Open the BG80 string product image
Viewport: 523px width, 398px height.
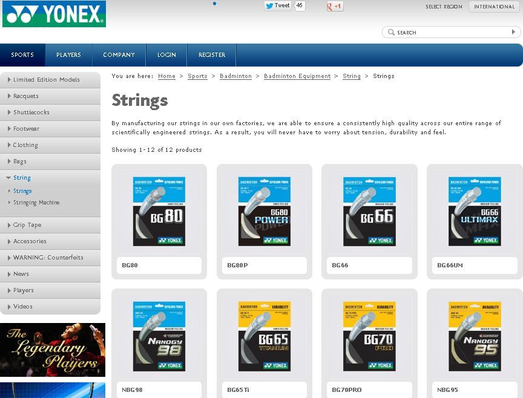click(x=159, y=211)
